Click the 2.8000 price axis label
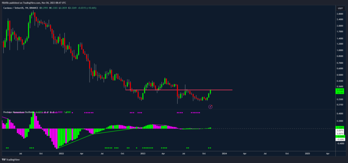Screen dimensions: 348x163 pyautogui.click(x=340, y=14)
